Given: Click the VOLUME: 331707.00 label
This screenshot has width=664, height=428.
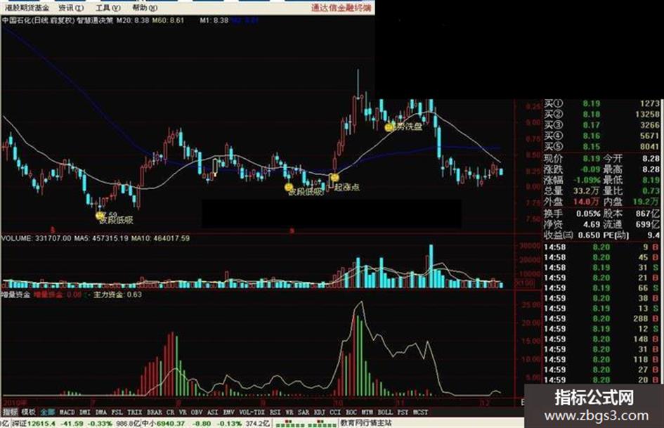Looking at the screenshot, I should pos(37,238).
